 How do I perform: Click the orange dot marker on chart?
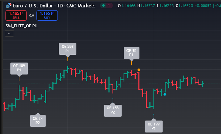pos(139,70)
